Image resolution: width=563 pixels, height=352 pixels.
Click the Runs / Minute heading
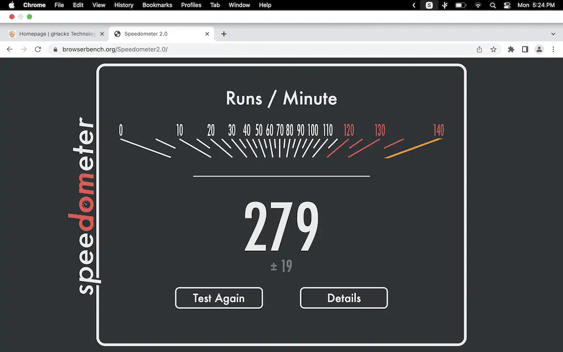pyautogui.click(x=281, y=98)
